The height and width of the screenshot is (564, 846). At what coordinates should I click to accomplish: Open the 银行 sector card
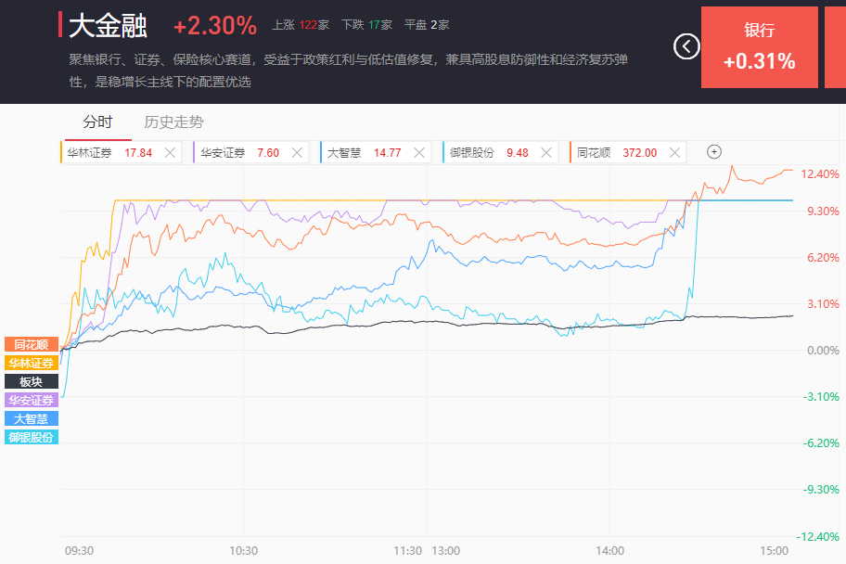click(x=759, y=47)
